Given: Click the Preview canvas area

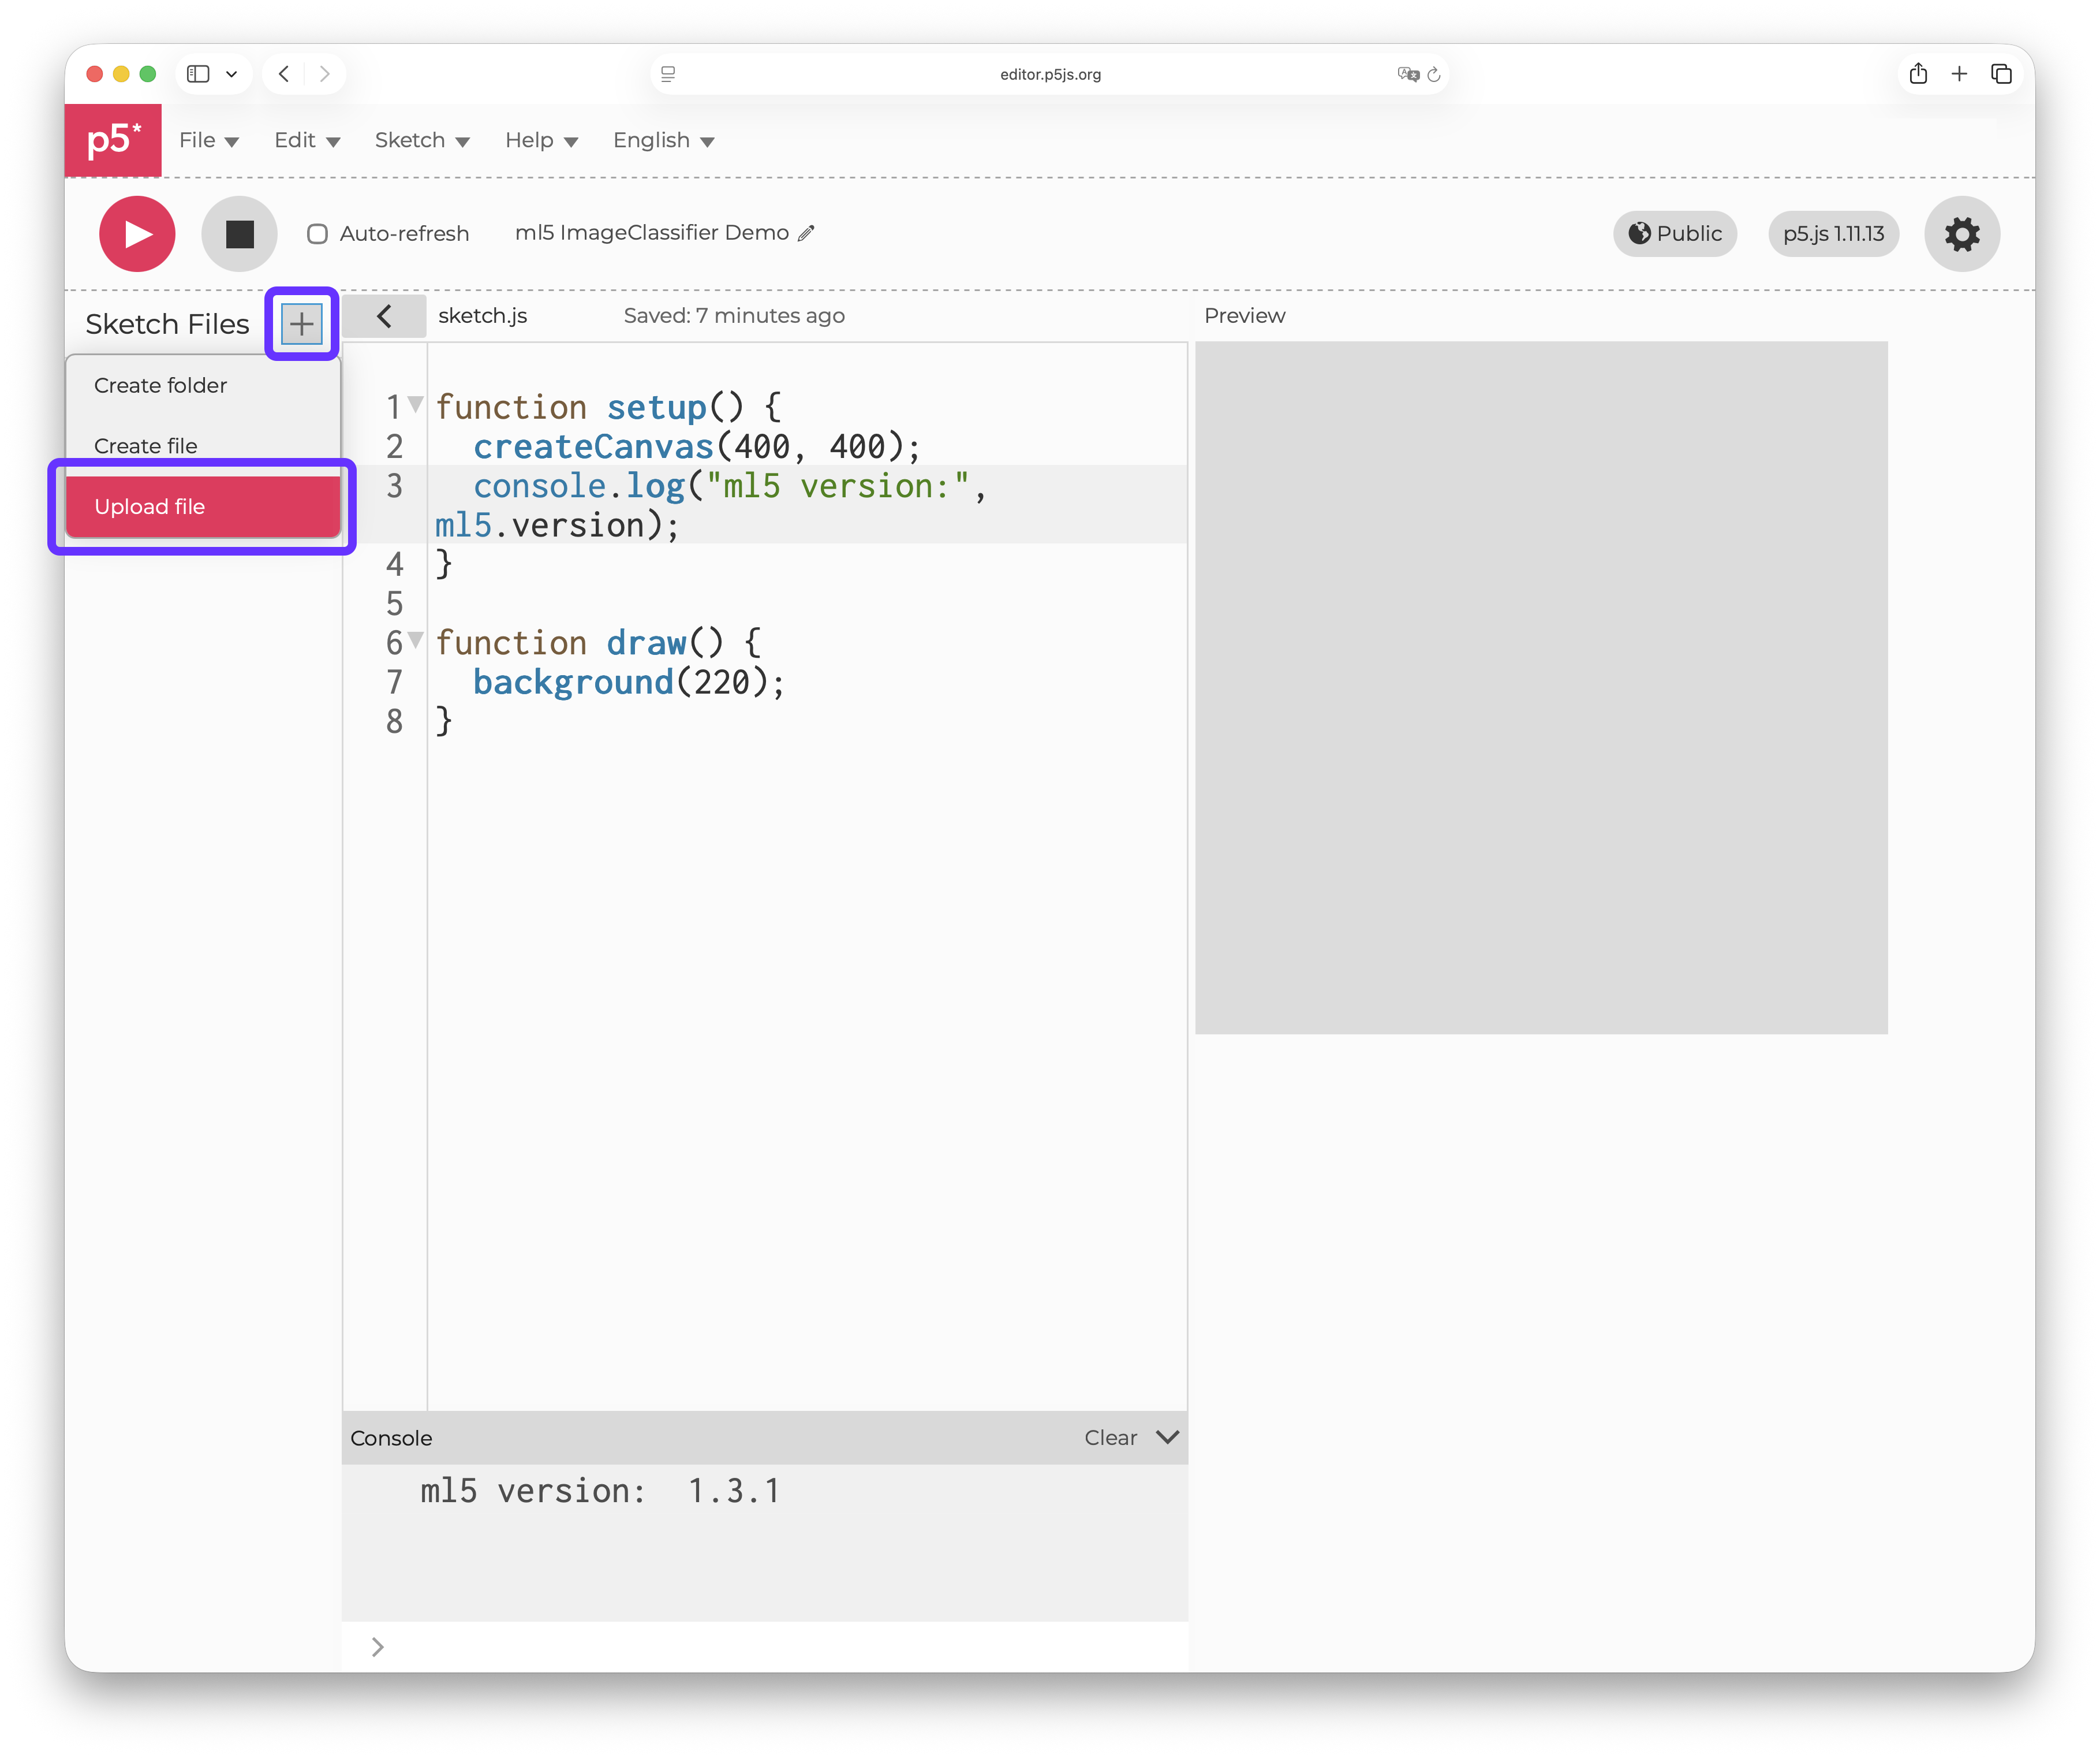Looking at the screenshot, I should coord(1541,688).
